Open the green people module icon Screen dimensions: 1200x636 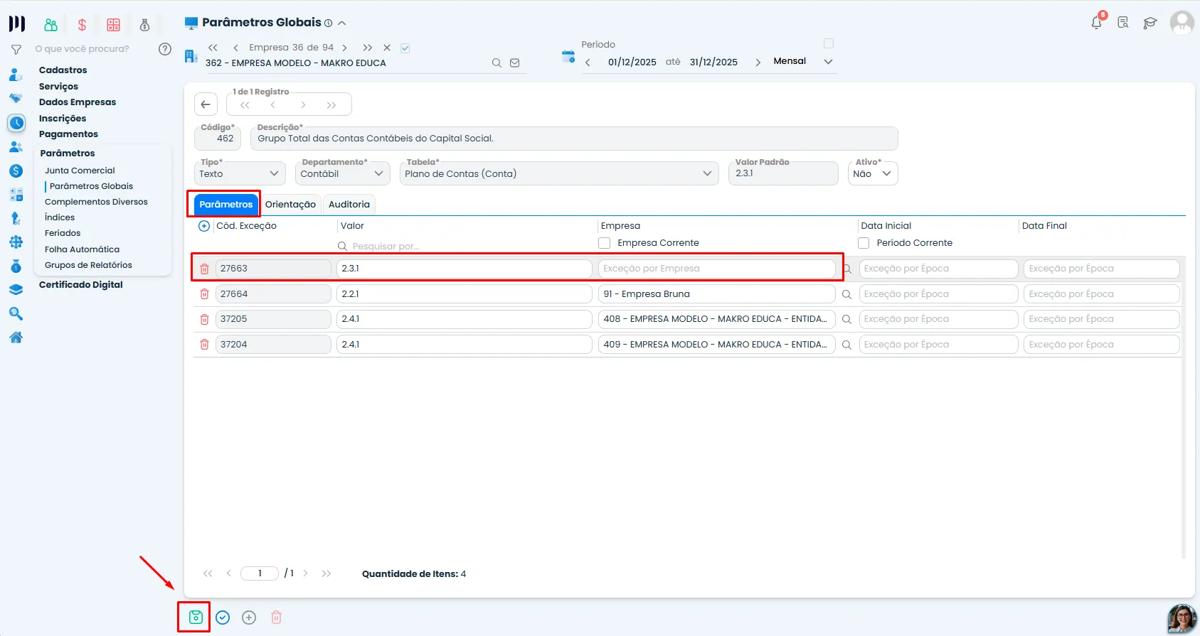(x=51, y=25)
